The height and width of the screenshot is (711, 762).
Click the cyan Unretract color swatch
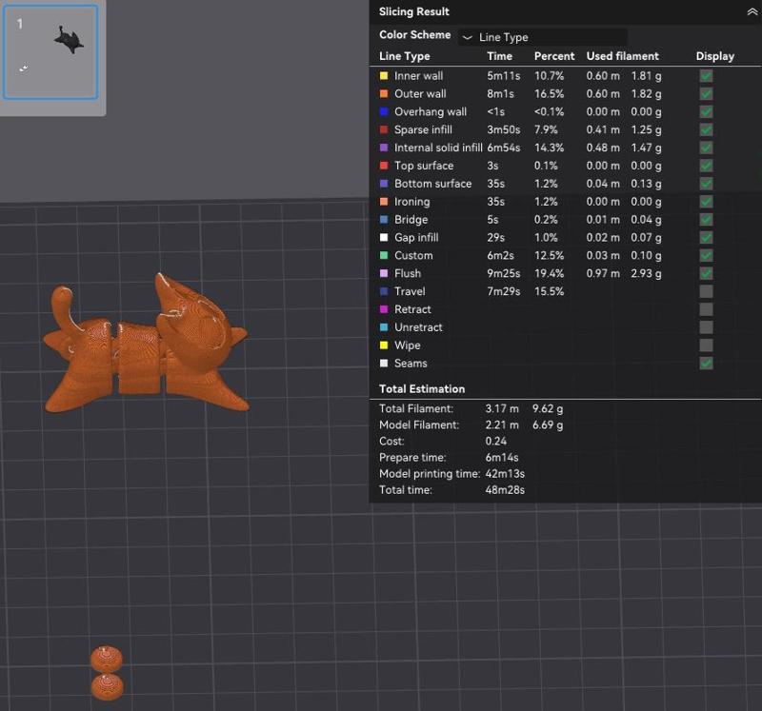coord(384,327)
